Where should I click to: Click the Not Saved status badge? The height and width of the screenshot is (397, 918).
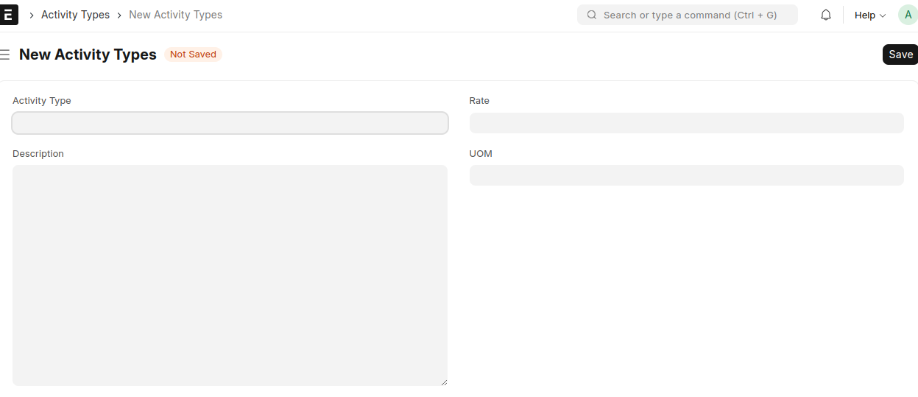[193, 55]
